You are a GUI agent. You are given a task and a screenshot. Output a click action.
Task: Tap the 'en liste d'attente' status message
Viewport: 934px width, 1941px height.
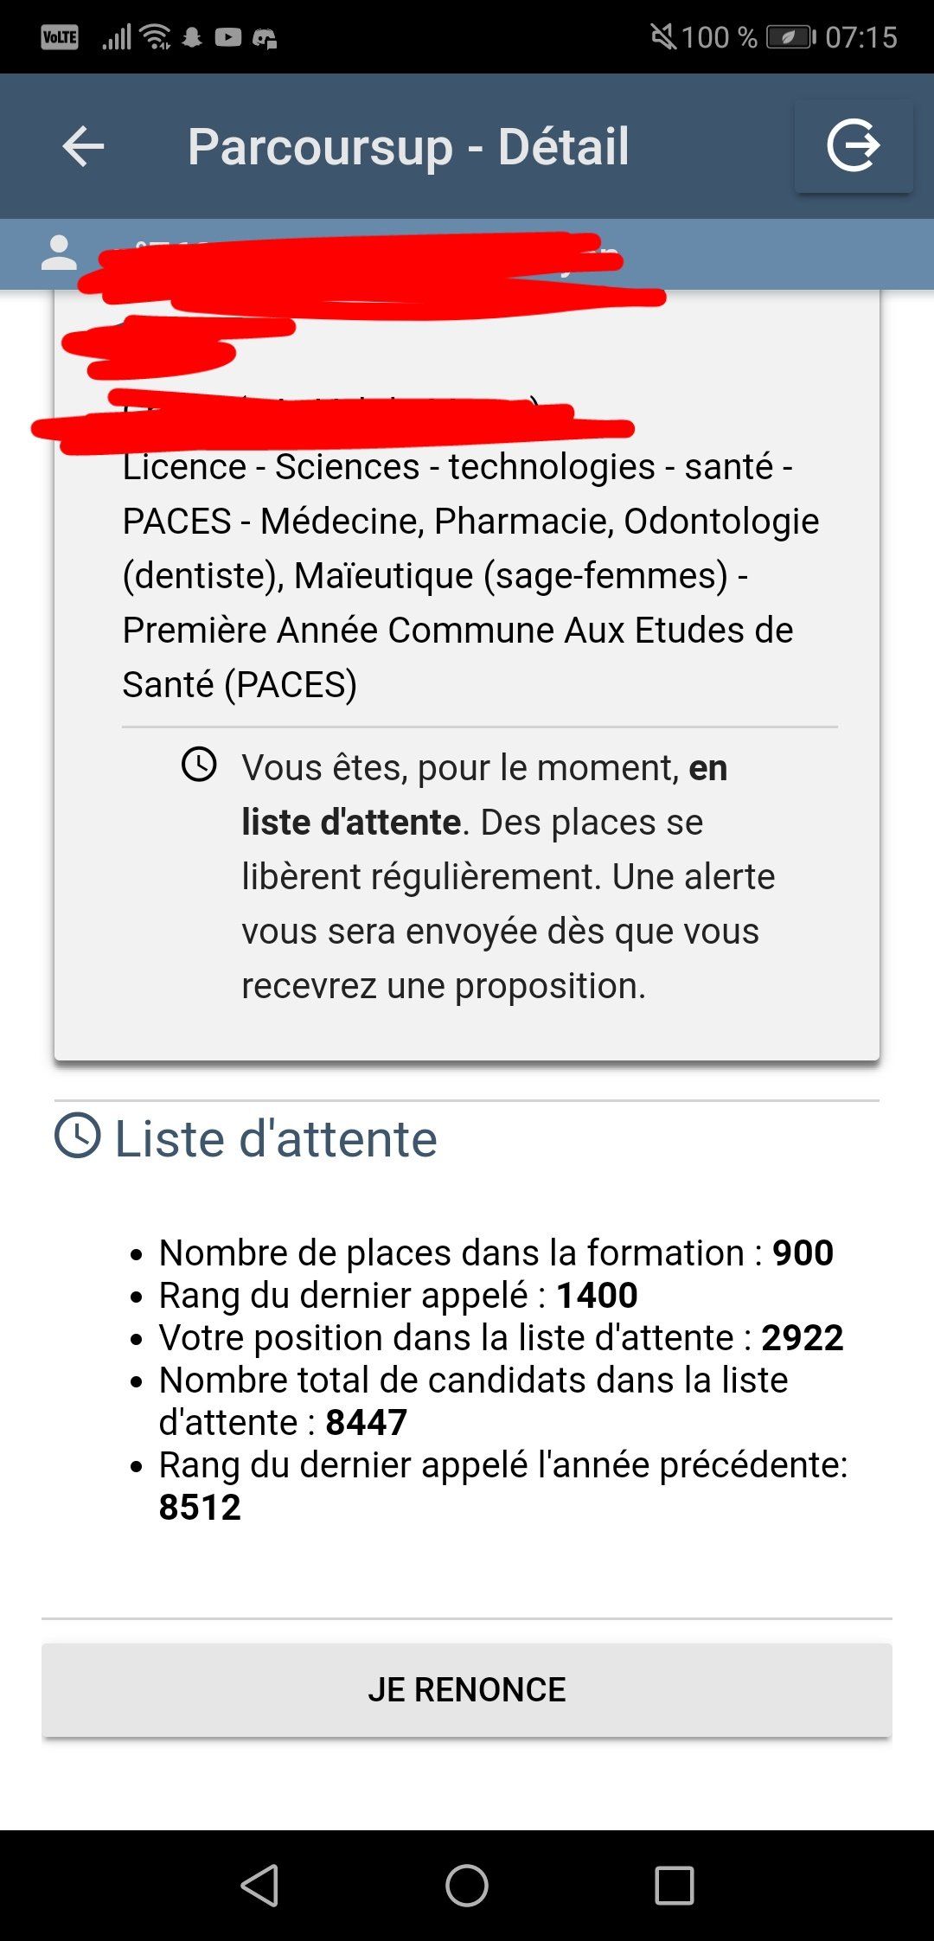(x=506, y=876)
